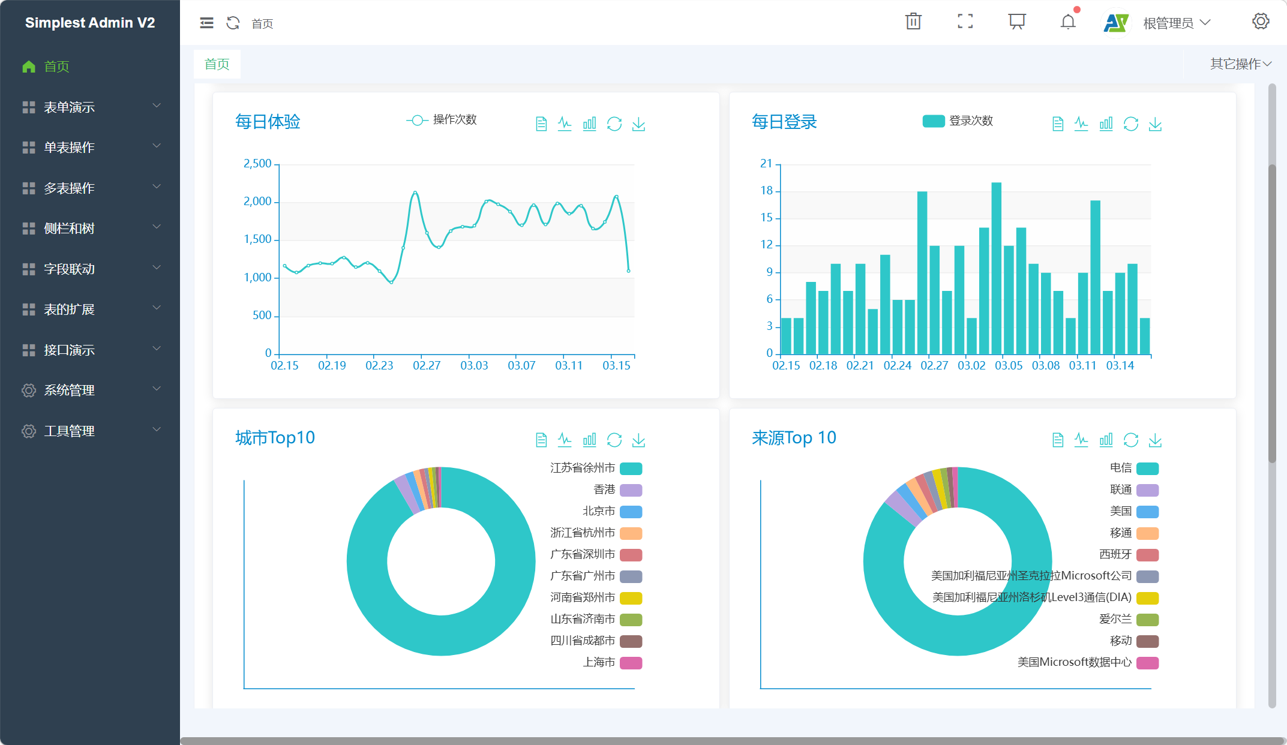Download the 每日登录 chart as an image

click(x=1155, y=124)
